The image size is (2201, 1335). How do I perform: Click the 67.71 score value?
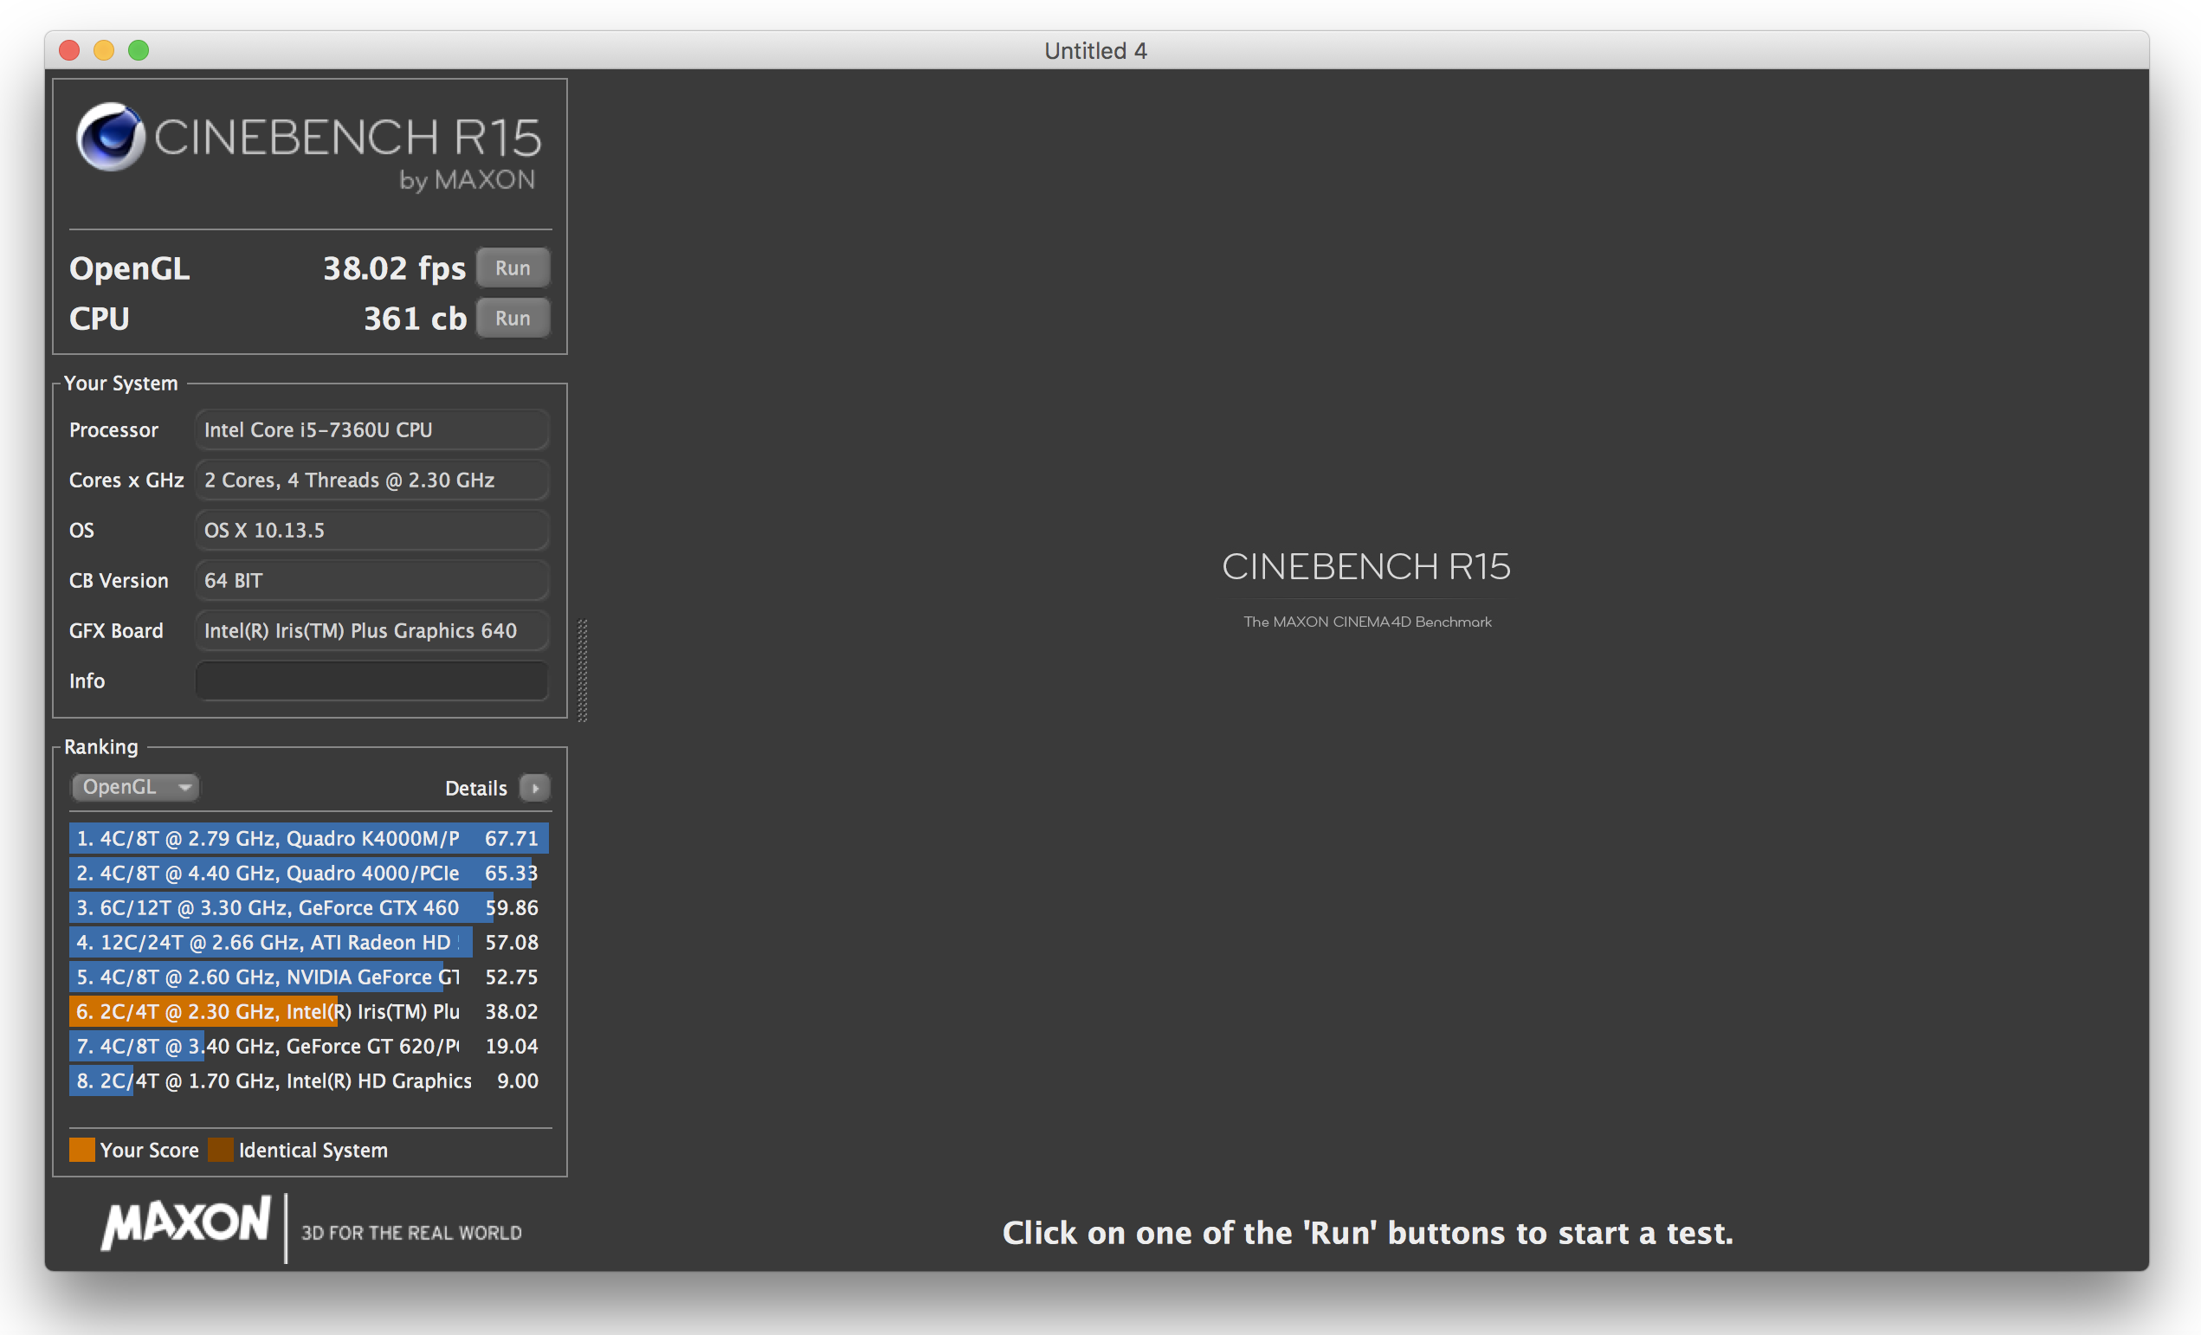[511, 837]
